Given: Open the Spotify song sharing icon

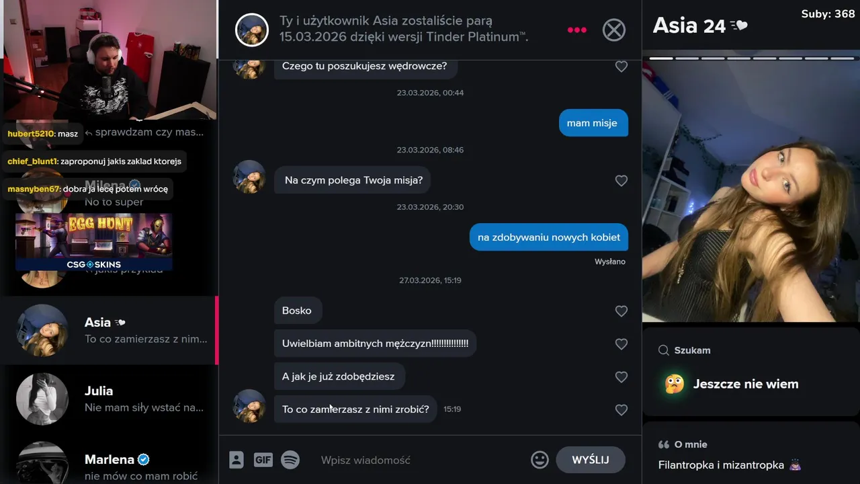Looking at the screenshot, I should [x=290, y=460].
